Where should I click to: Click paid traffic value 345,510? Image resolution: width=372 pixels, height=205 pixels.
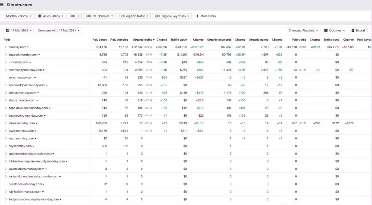(291, 47)
